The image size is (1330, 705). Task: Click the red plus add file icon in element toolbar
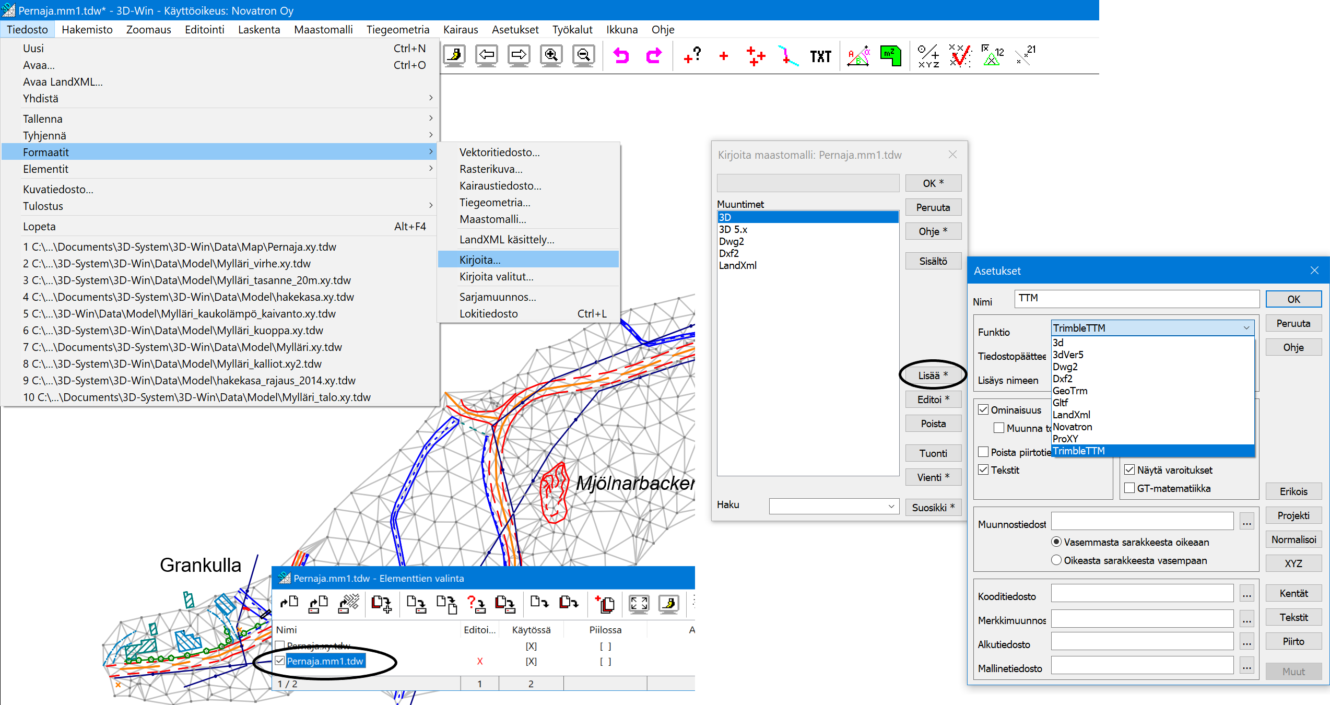point(605,604)
